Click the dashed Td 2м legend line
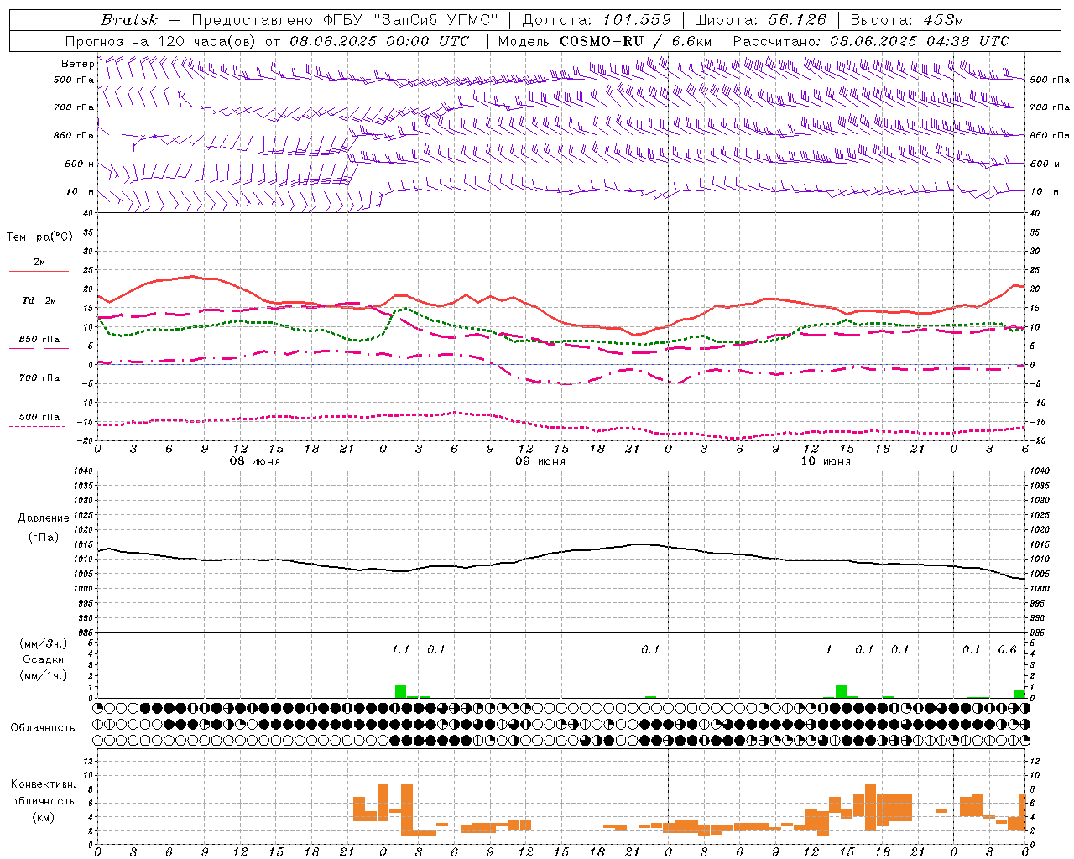This screenshot has height=859, width=1074. tap(39, 310)
